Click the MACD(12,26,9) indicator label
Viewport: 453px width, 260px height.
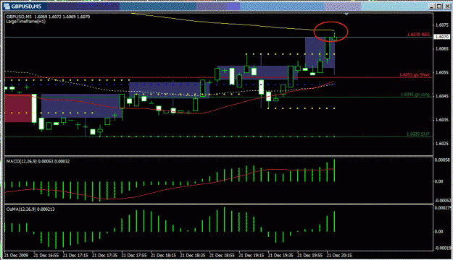click(38, 162)
